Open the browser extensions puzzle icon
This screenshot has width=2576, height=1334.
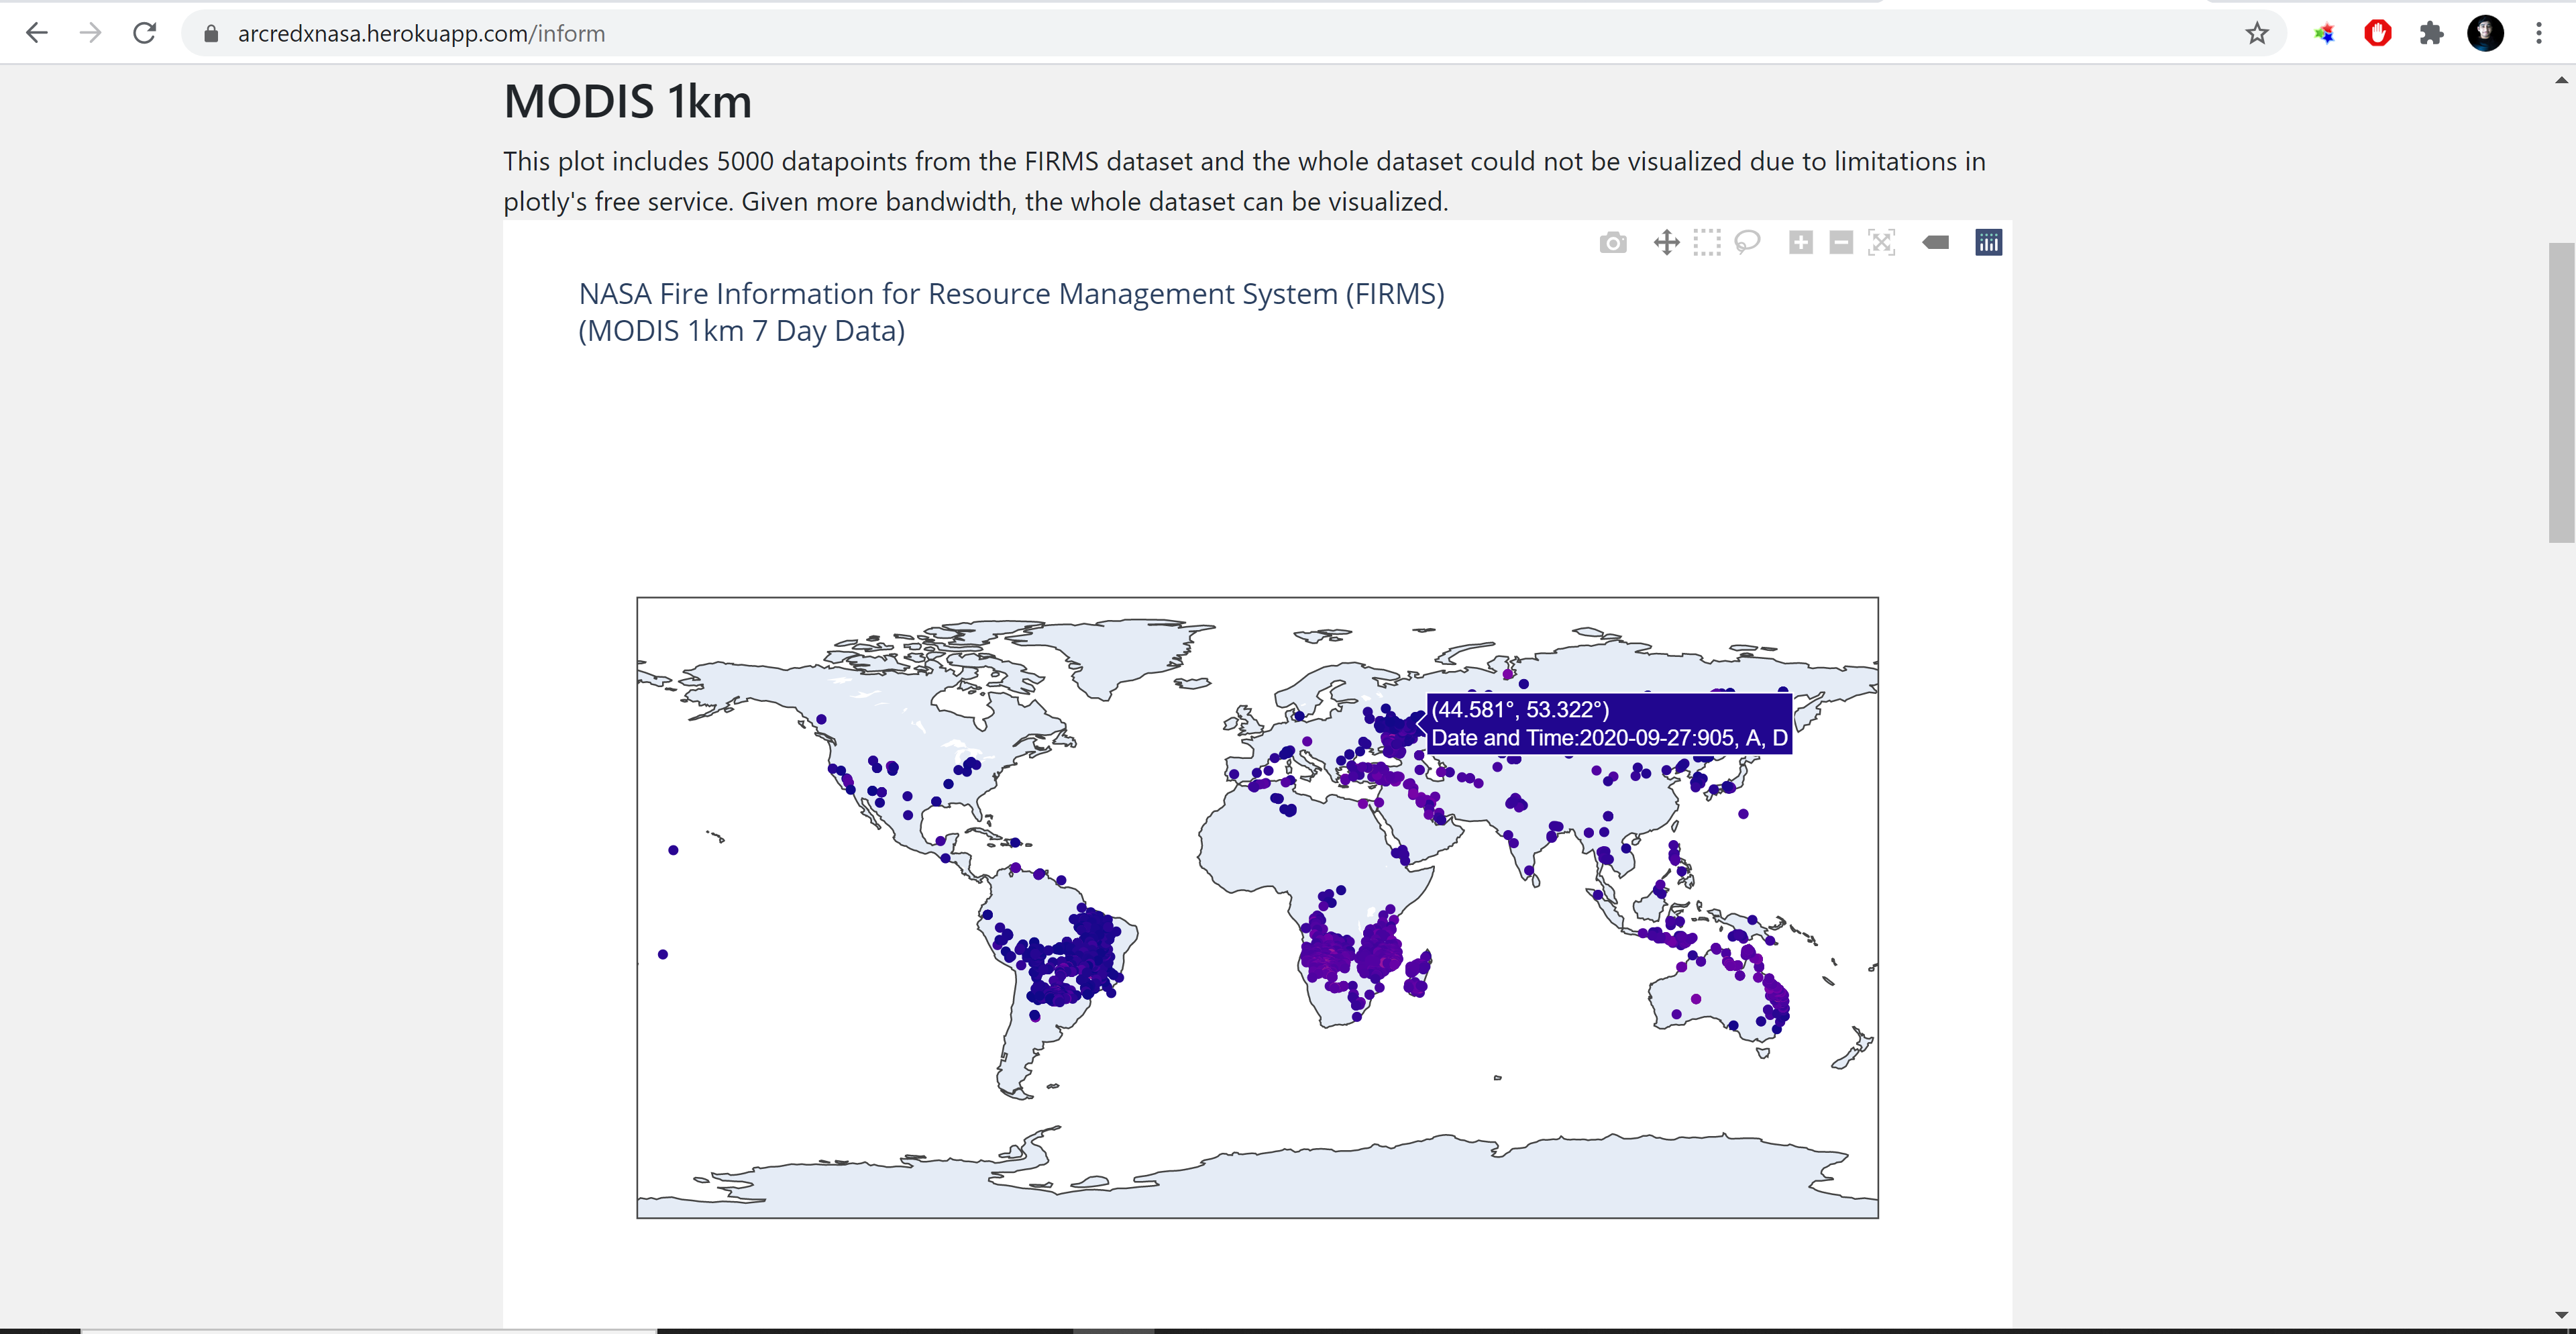[x=2431, y=34]
